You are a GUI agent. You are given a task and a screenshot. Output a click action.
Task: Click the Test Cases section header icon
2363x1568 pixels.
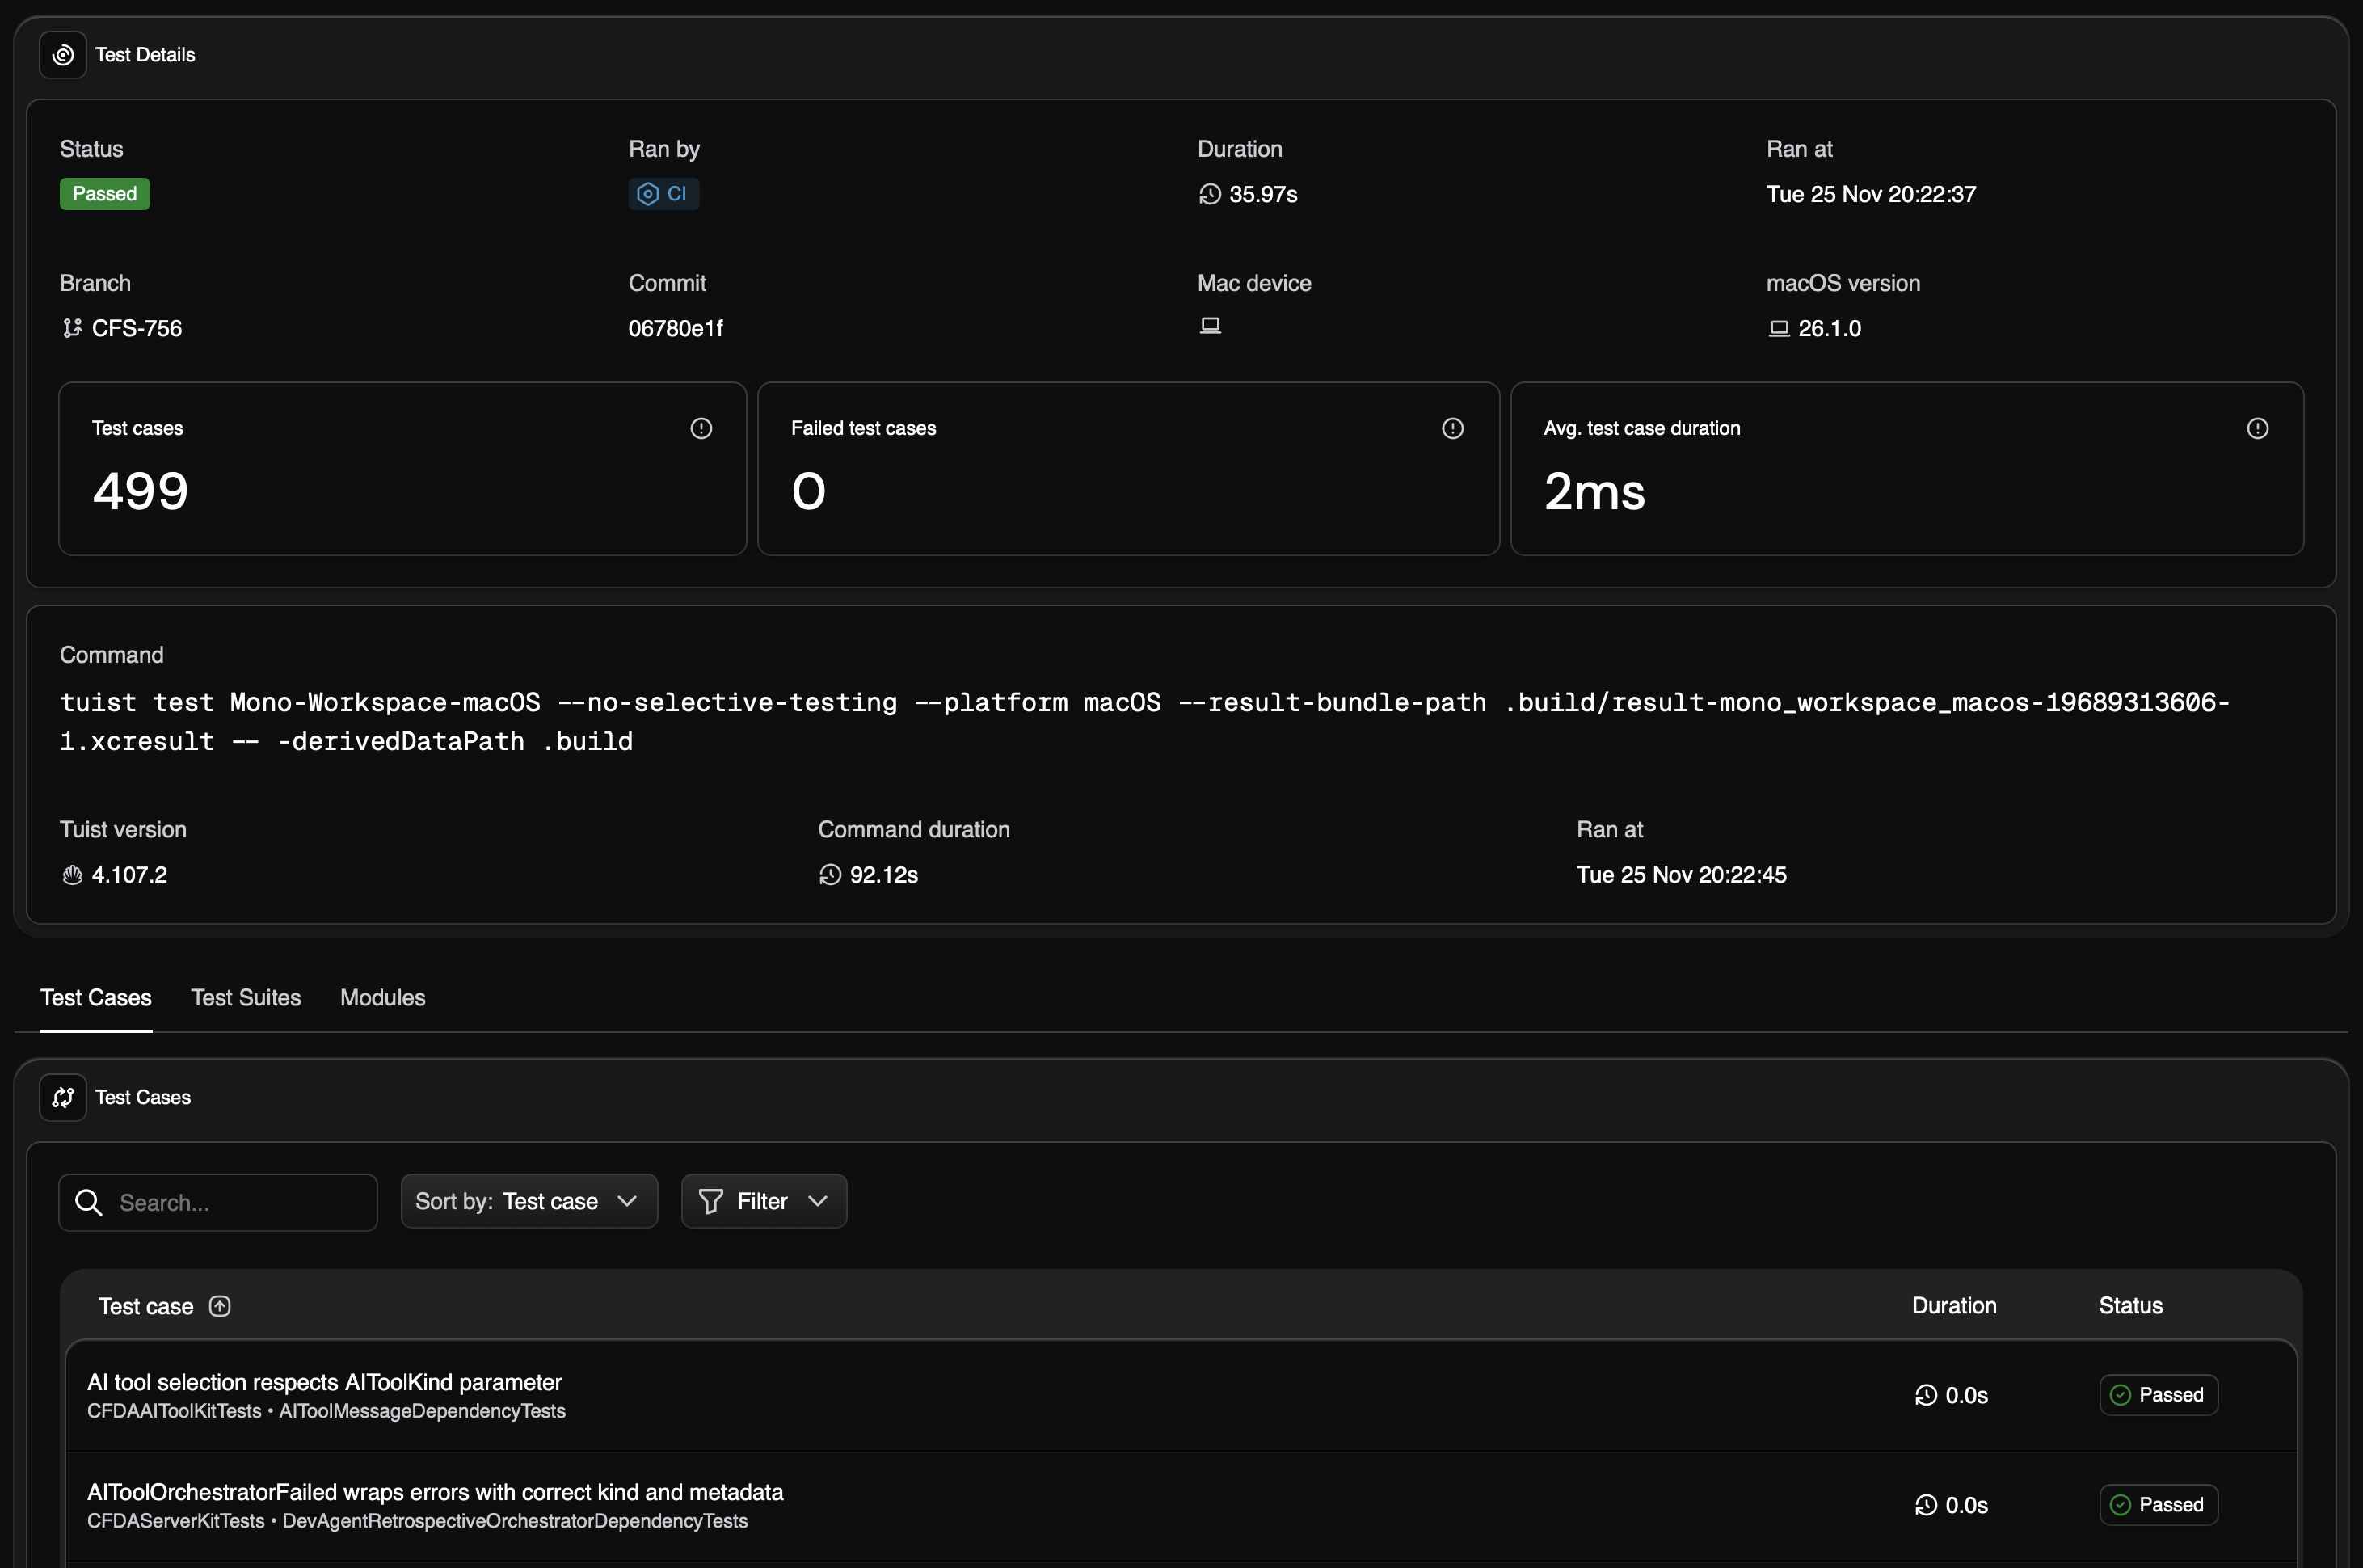pos(62,1097)
